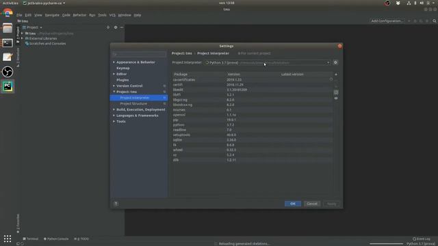438x246 pixels.
Task: Open the Plugins settings page
Action: point(123,80)
